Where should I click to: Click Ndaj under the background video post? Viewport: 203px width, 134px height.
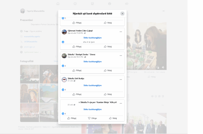click(x=152, y=77)
